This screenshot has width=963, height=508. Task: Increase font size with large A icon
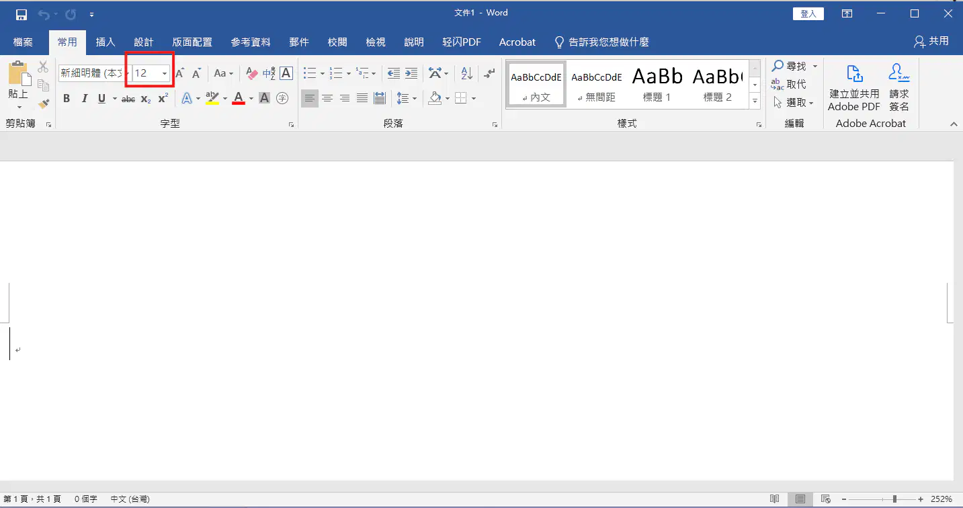[x=179, y=73]
